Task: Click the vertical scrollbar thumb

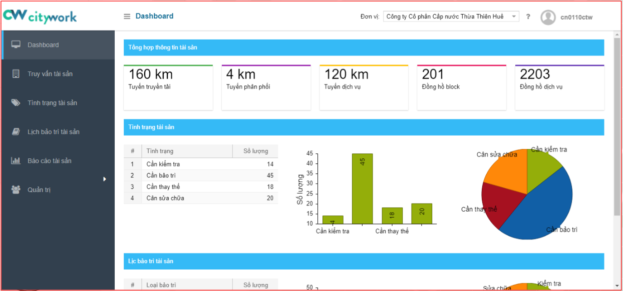Action: click(x=617, y=126)
